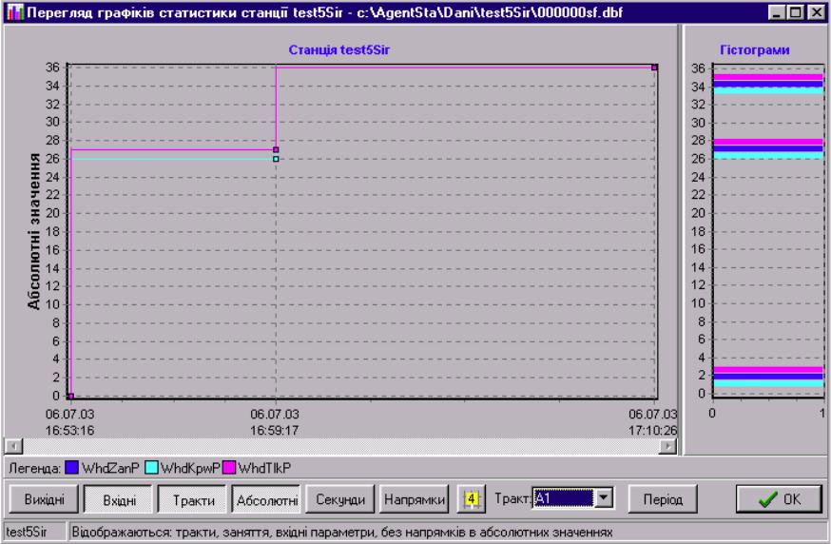Viewport: 831px width, 544px height.
Task: Minimize the statistics window
Action: (x=777, y=12)
